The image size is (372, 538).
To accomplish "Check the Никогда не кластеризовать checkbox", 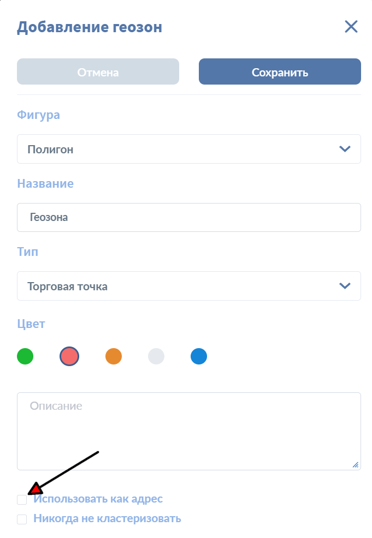I will (x=22, y=519).
